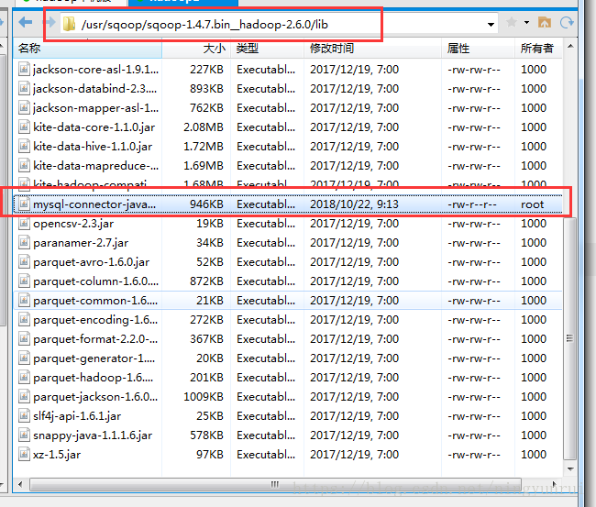Select the parquet-column-1.6.0 file icon
The height and width of the screenshot is (507, 596).
coord(24,281)
